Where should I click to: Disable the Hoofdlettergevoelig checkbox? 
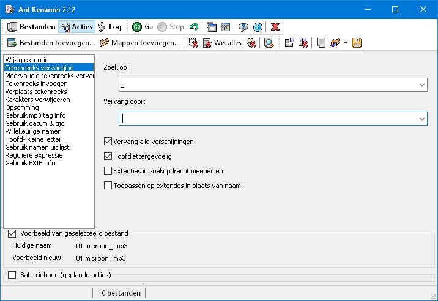[108, 156]
